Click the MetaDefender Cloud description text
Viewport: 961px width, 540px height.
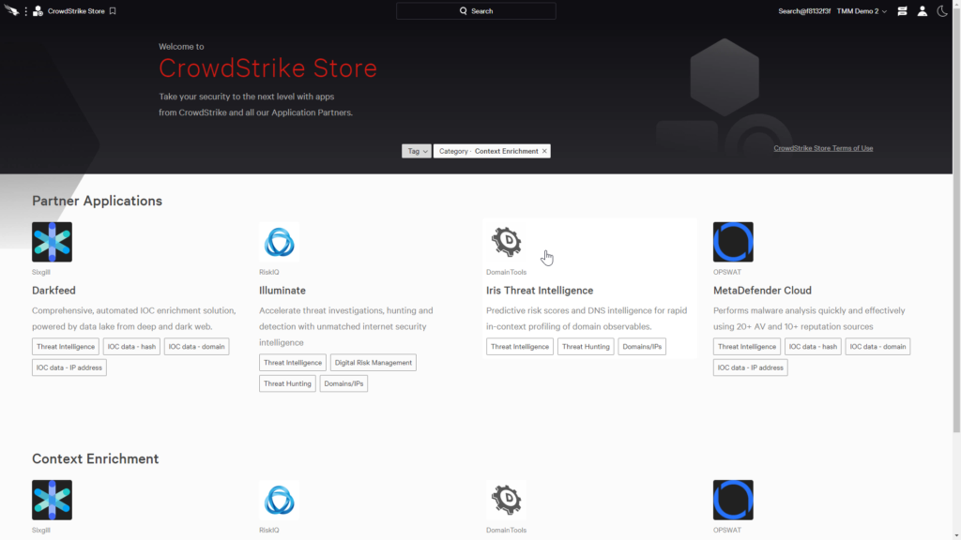pyautogui.click(x=809, y=319)
